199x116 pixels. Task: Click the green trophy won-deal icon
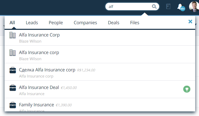coord(187,89)
